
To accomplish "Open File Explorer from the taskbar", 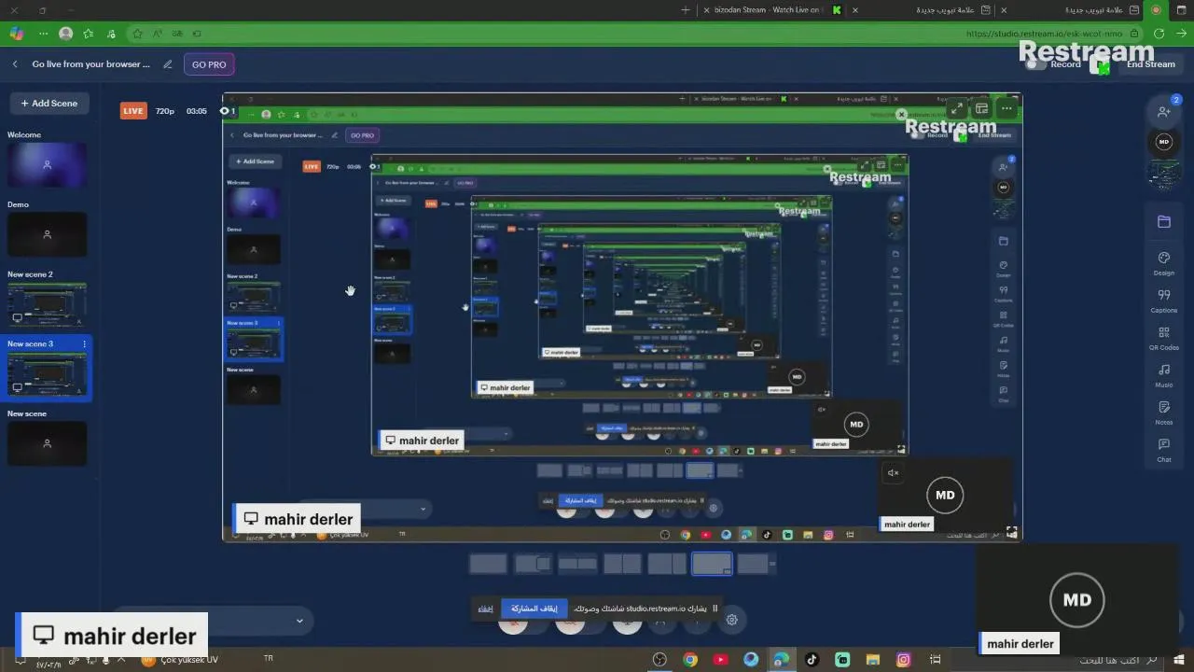I will 873,660.
